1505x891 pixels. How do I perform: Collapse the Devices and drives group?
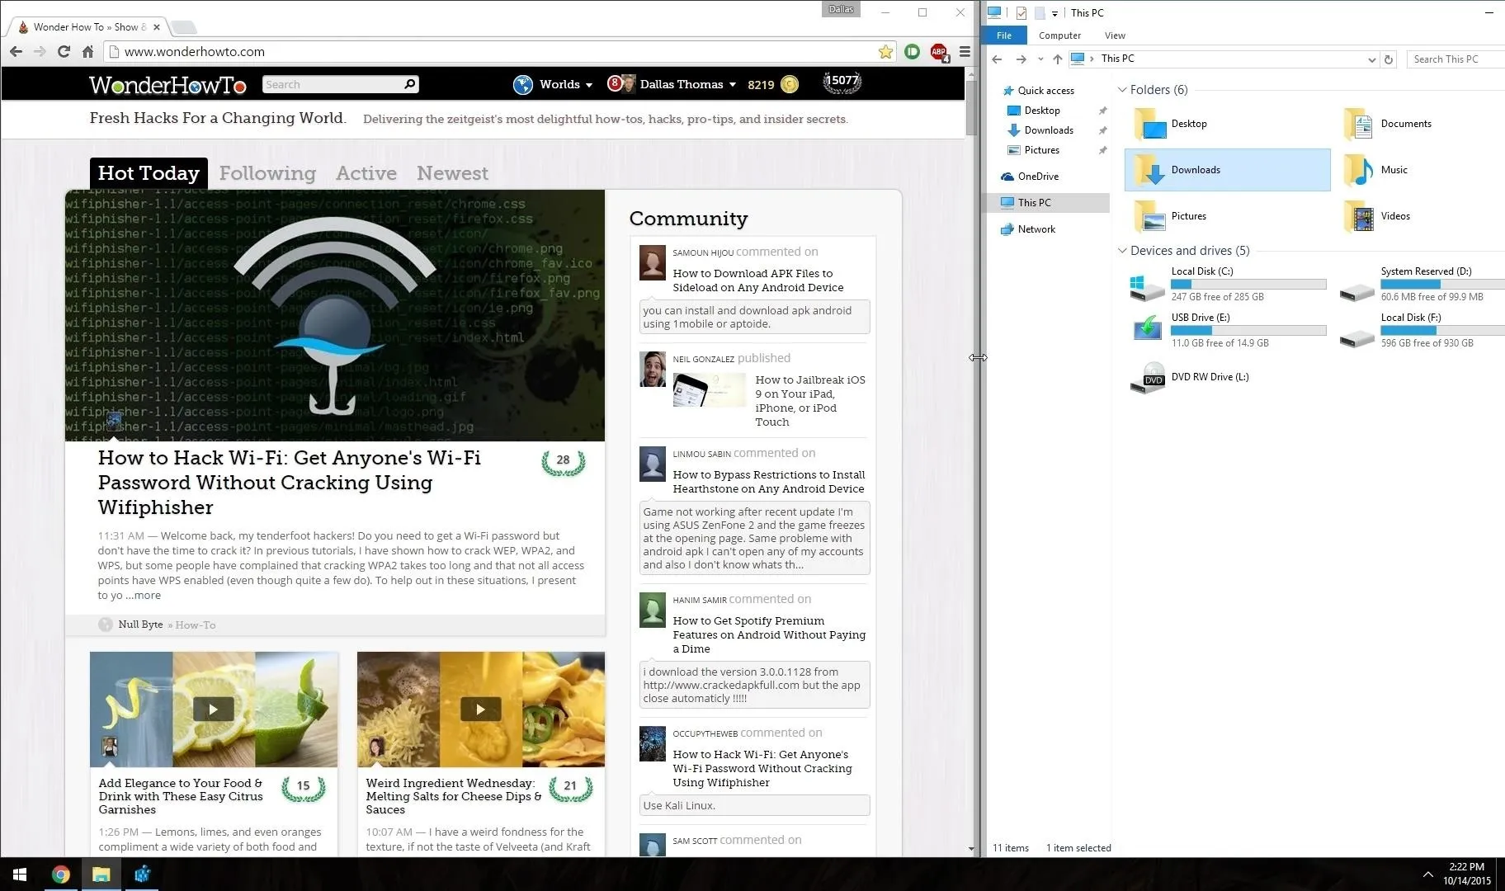point(1122,250)
